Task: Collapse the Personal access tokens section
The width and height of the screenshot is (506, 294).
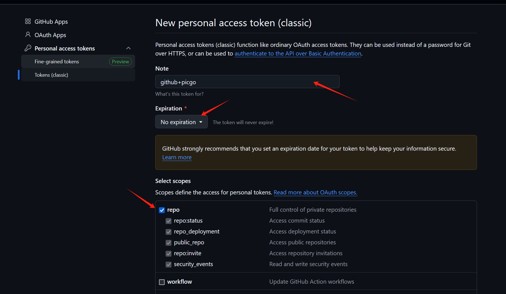Action: pyautogui.click(x=128, y=48)
